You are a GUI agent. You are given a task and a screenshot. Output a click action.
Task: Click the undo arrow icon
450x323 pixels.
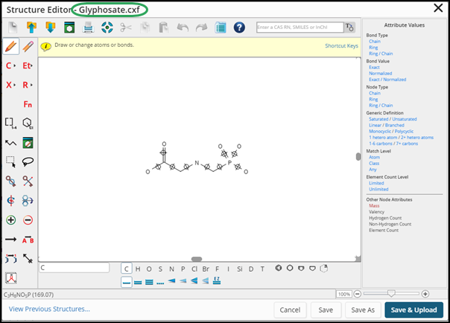tap(183, 28)
